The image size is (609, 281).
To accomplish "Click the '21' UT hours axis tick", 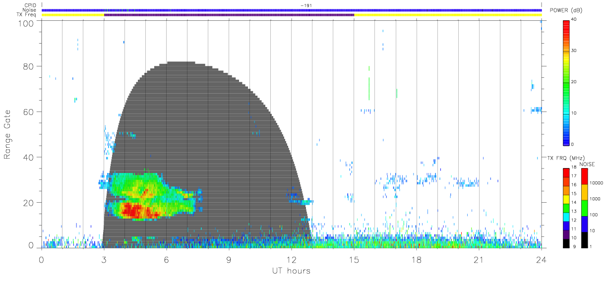I will coord(479,260).
